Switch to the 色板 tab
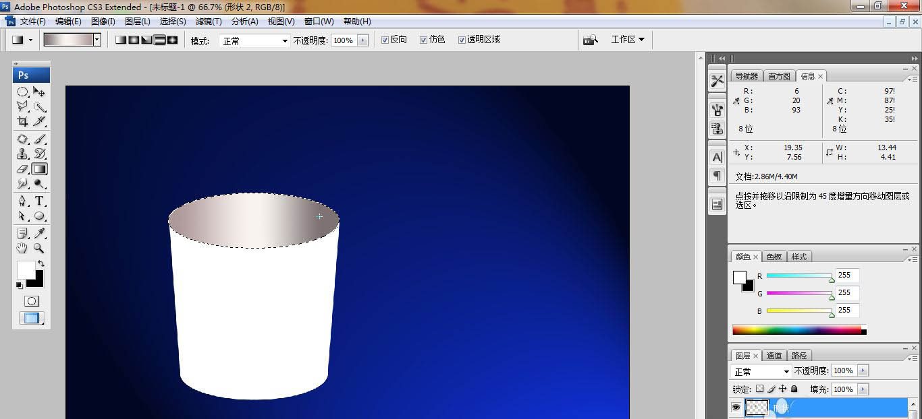This screenshot has width=922, height=419. click(774, 257)
